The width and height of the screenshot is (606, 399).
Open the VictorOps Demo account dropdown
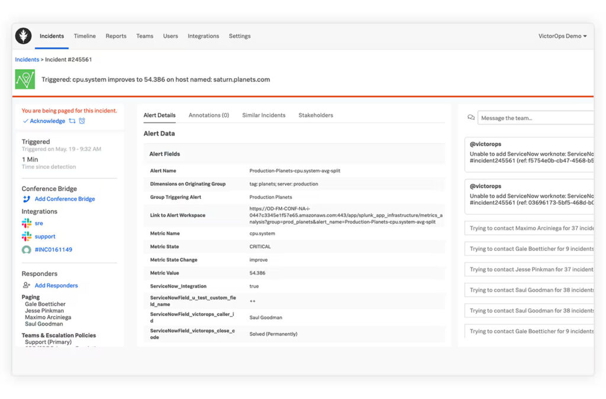[562, 36]
